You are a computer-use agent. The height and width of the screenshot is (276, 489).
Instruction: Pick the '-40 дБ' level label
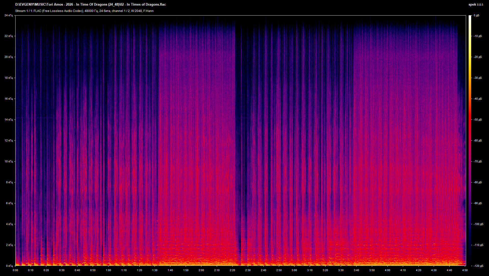coord(478,99)
